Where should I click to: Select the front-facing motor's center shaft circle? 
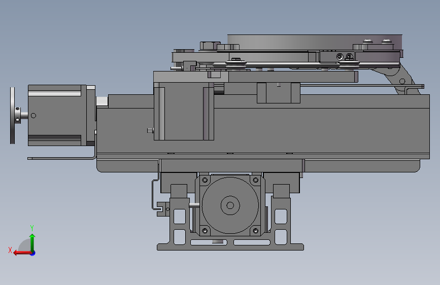(230, 205)
